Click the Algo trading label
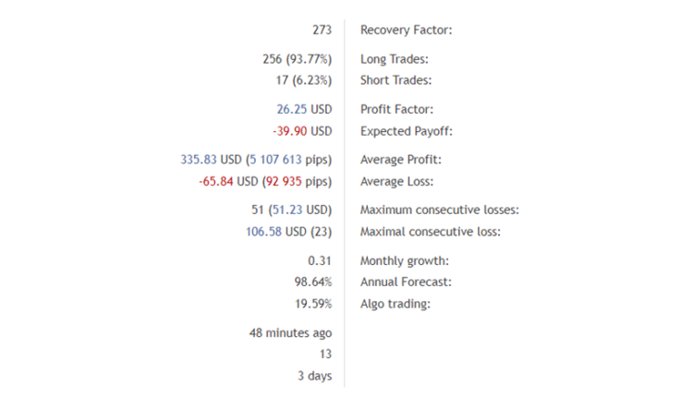Screen dimensions: 693x397 click(x=395, y=303)
